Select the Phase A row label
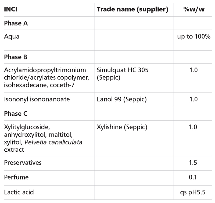215x203 pixels. click(x=16, y=23)
